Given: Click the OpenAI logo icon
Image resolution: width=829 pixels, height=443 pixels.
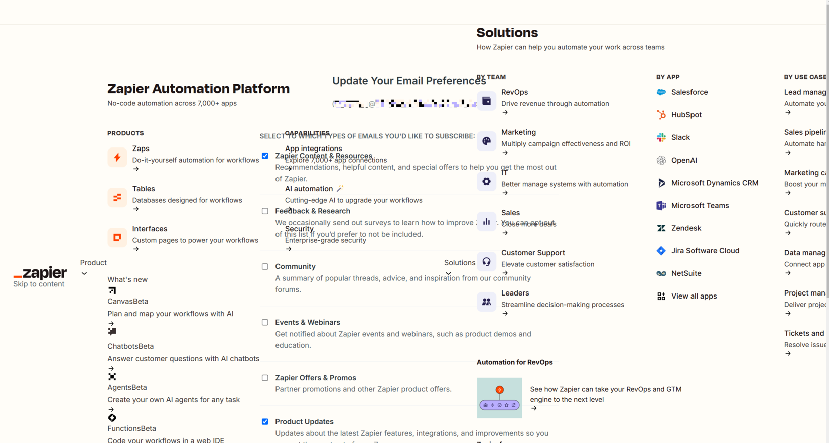Looking at the screenshot, I should [x=661, y=160].
